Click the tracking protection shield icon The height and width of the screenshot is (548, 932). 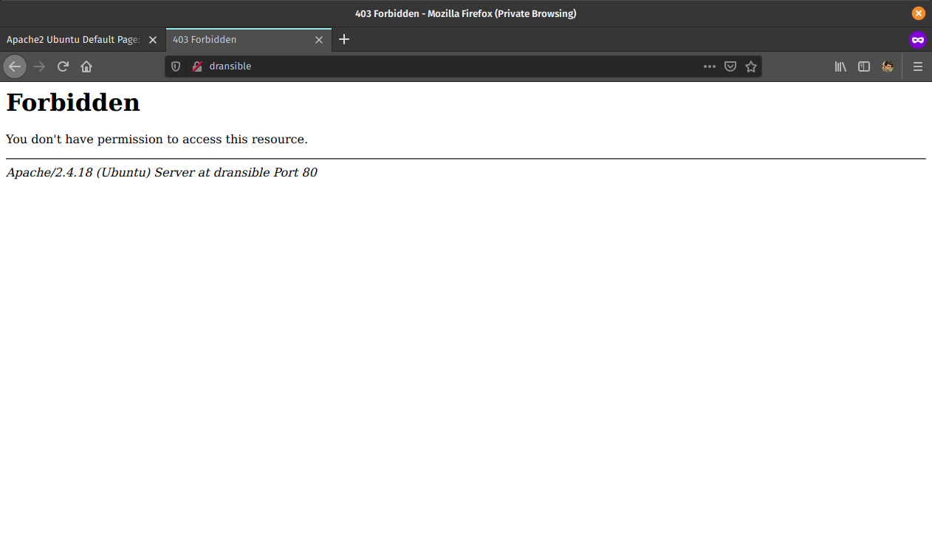click(176, 66)
